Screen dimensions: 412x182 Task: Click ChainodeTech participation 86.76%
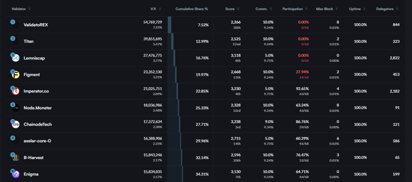pyautogui.click(x=302, y=122)
